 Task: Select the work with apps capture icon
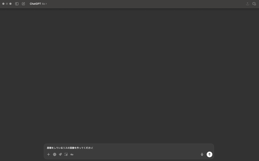pos(66,154)
